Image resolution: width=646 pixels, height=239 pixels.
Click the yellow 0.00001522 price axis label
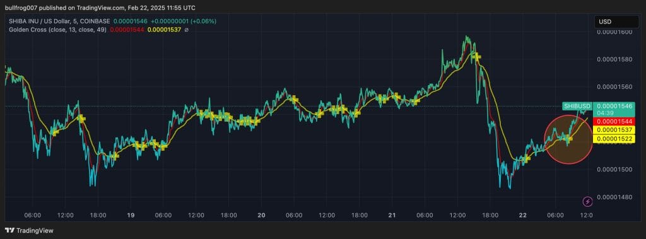(613, 139)
